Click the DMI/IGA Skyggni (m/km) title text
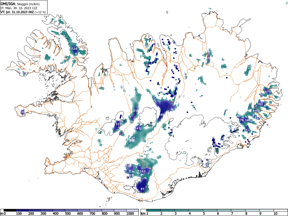Image resolution: width=288 pixels, height=216 pixels. (x=20, y=4)
